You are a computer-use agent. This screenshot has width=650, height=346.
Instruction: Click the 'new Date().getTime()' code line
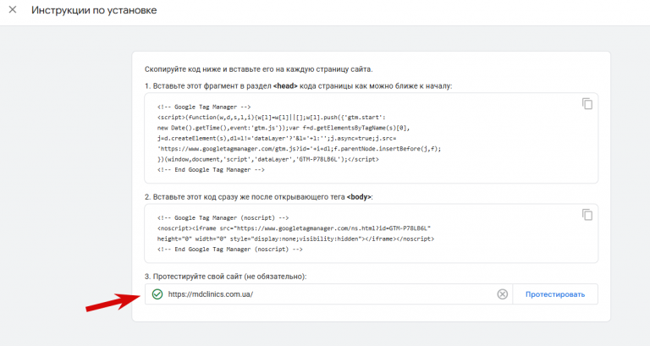pos(284,128)
